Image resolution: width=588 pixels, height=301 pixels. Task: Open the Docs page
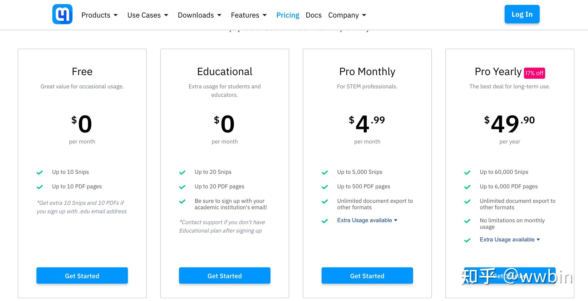313,15
